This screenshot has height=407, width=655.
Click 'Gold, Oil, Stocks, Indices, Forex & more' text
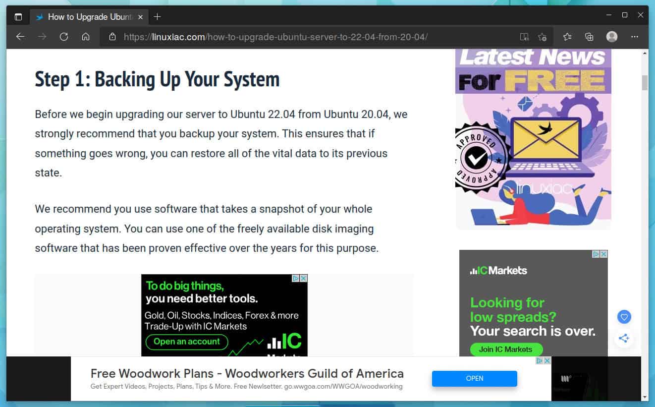click(221, 315)
